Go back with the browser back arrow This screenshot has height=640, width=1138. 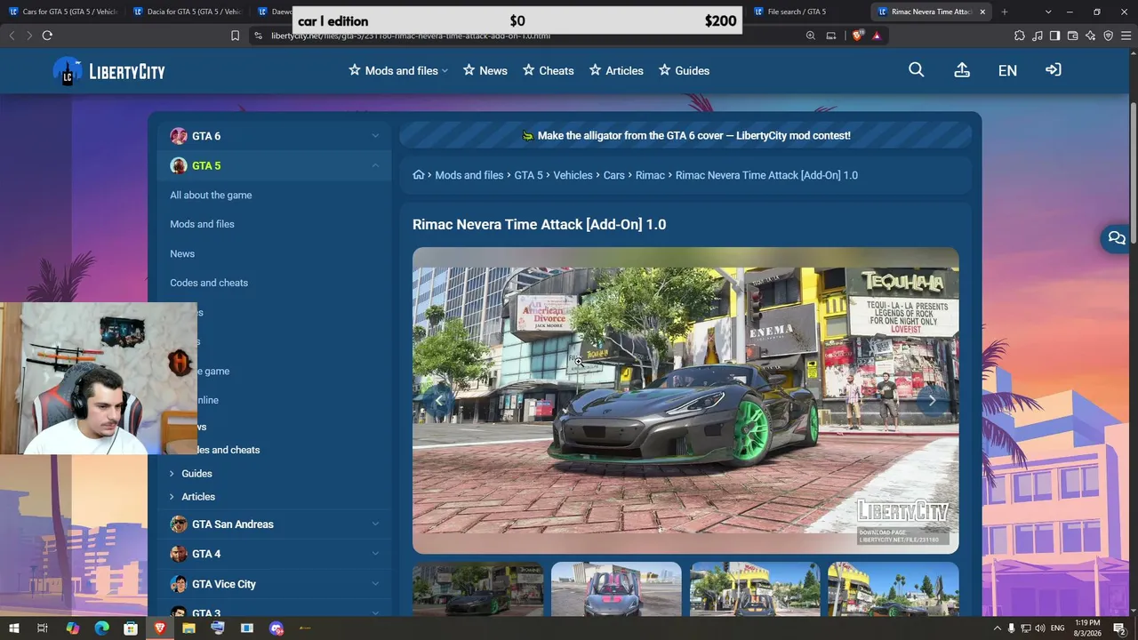click(12, 36)
